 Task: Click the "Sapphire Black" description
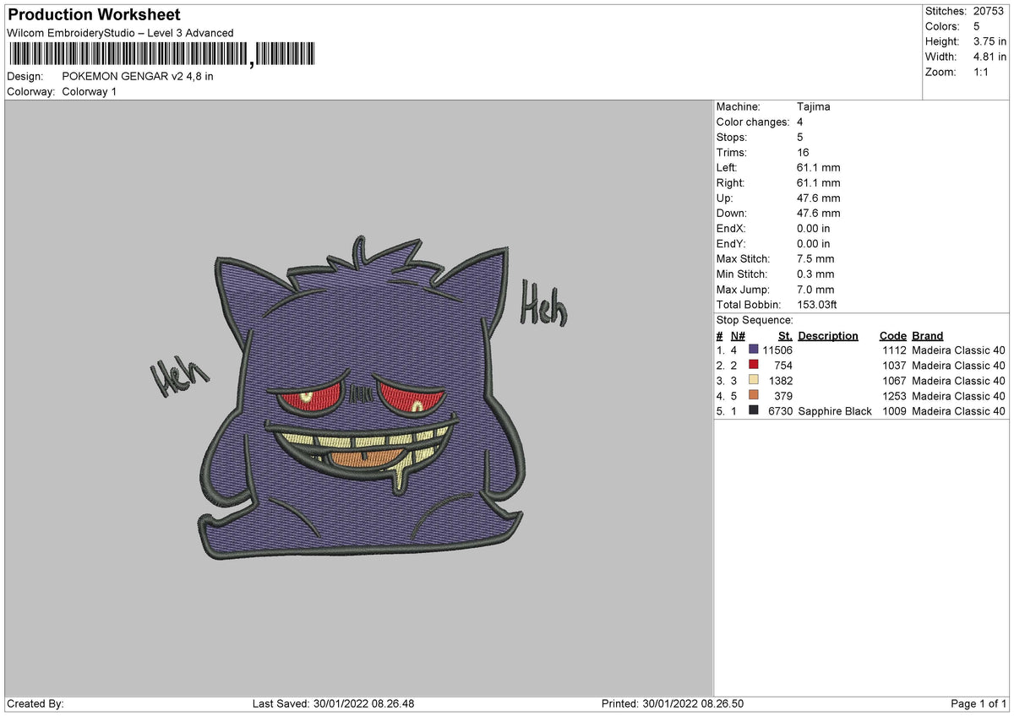[835, 411]
